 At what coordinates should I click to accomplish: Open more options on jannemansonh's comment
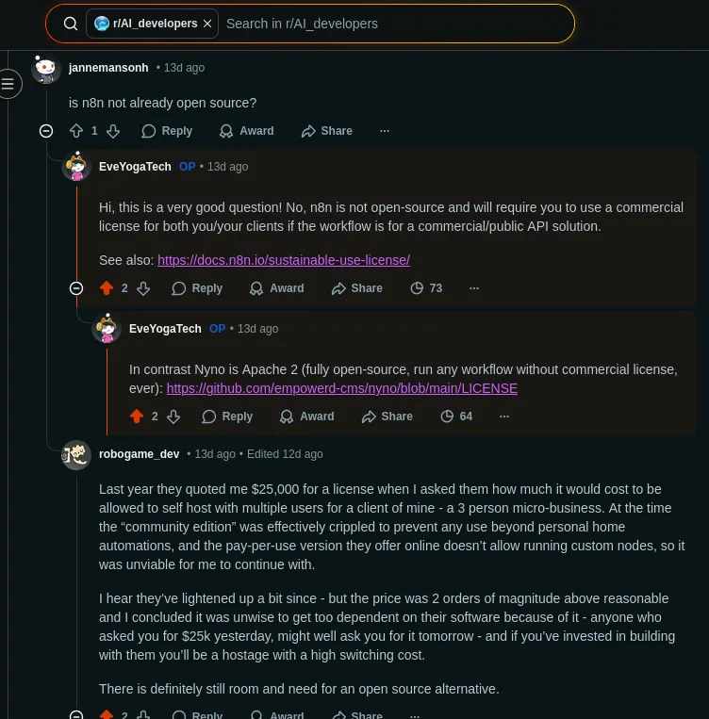tap(384, 131)
